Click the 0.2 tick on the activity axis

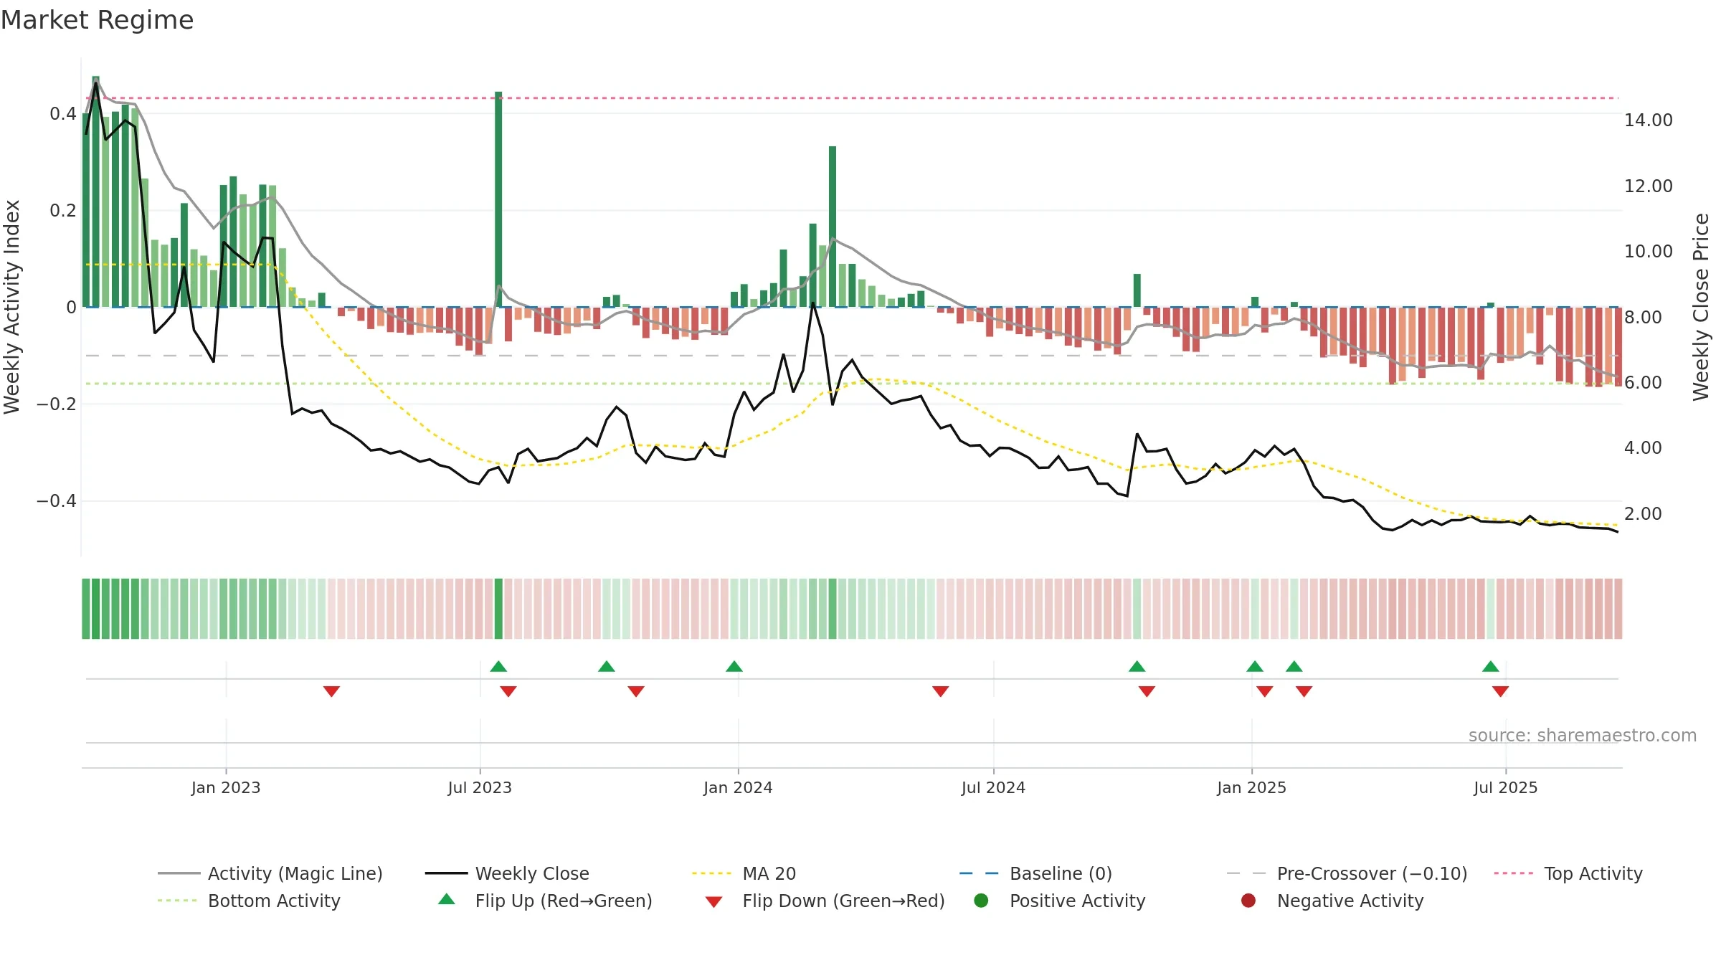point(63,210)
